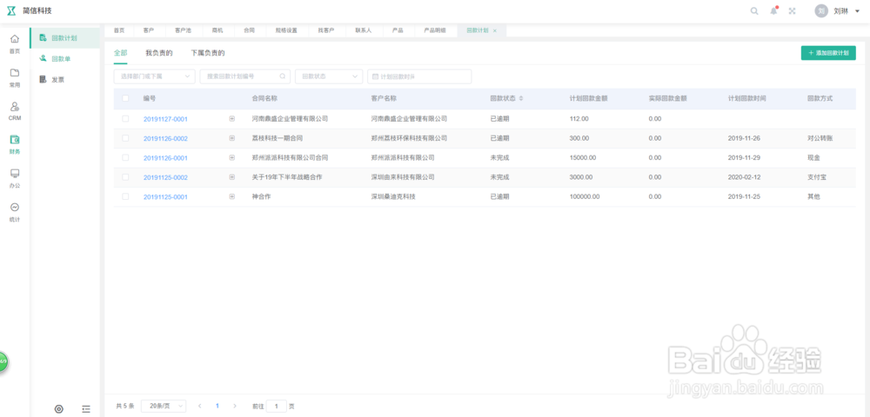Switch to the 商机 page tab
This screenshot has width=870, height=417.
[217, 30]
